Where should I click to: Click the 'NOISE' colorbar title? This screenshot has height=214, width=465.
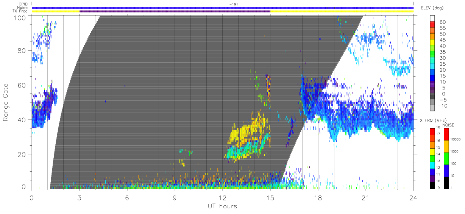pos(448,125)
